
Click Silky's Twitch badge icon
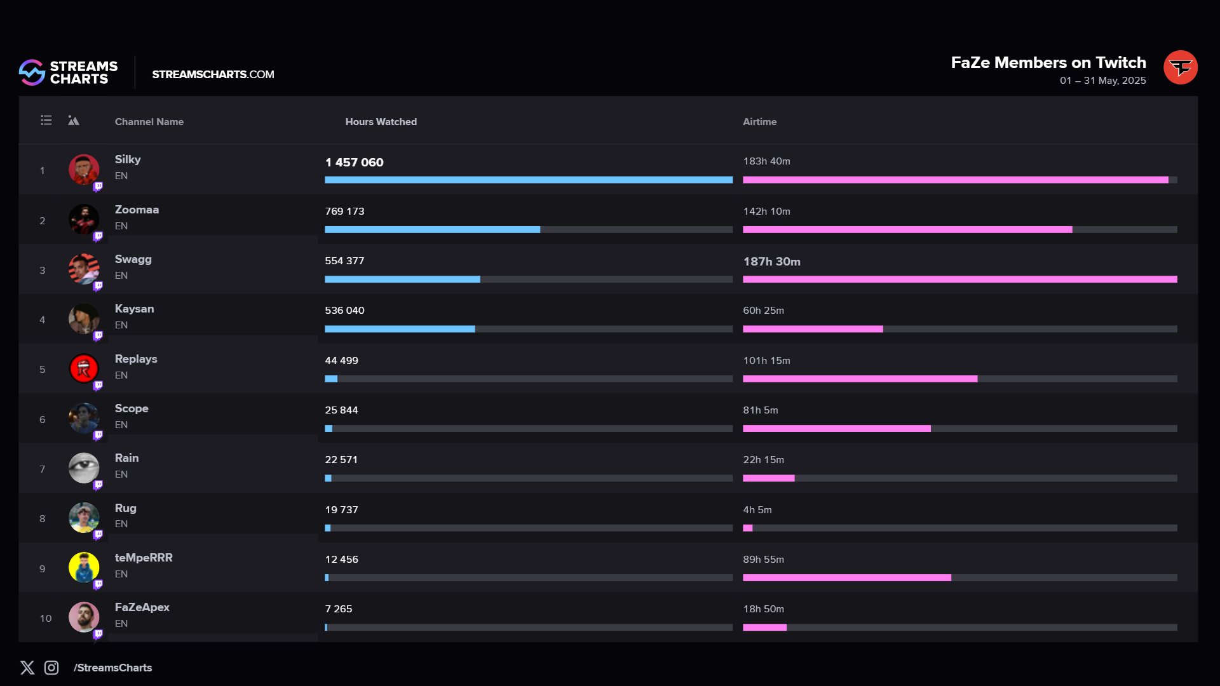pyautogui.click(x=98, y=187)
